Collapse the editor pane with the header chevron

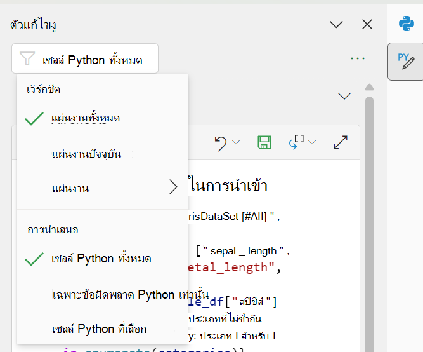(x=336, y=24)
